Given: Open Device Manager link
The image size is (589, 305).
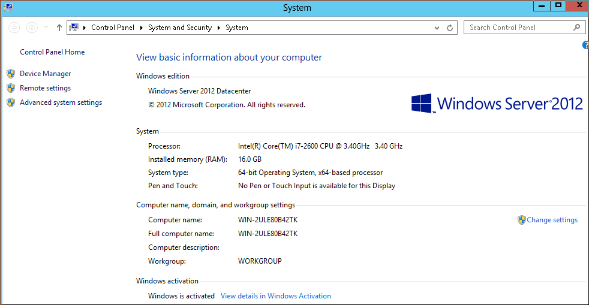Looking at the screenshot, I should (x=46, y=74).
